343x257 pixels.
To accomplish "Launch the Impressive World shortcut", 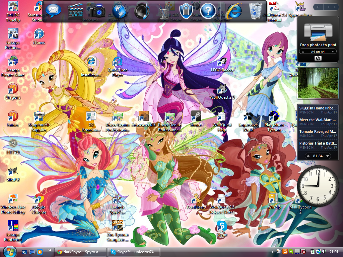I will coord(248,121).
